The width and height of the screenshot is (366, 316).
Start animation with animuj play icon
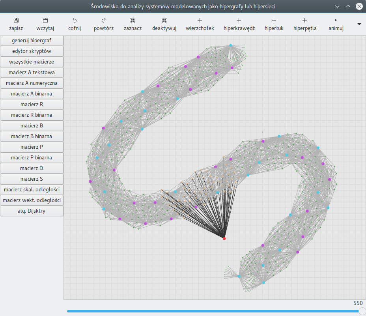[336, 21]
